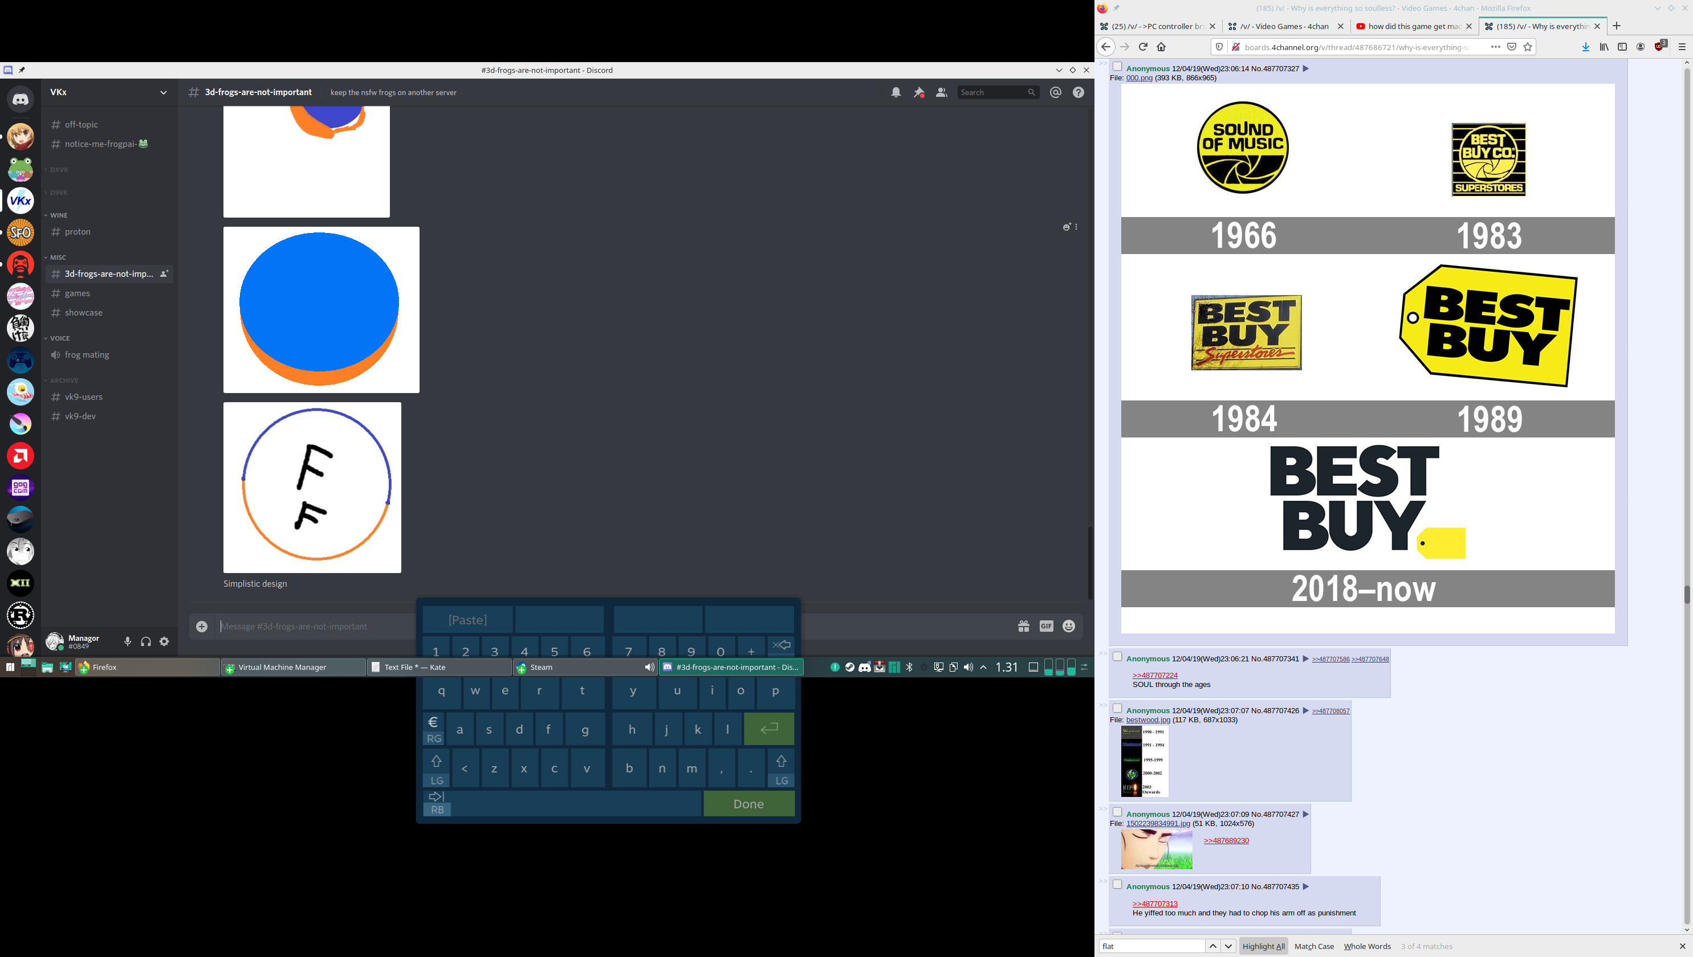Switch to the YouTube tab
The width and height of the screenshot is (1693, 957).
pos(1414,26)
